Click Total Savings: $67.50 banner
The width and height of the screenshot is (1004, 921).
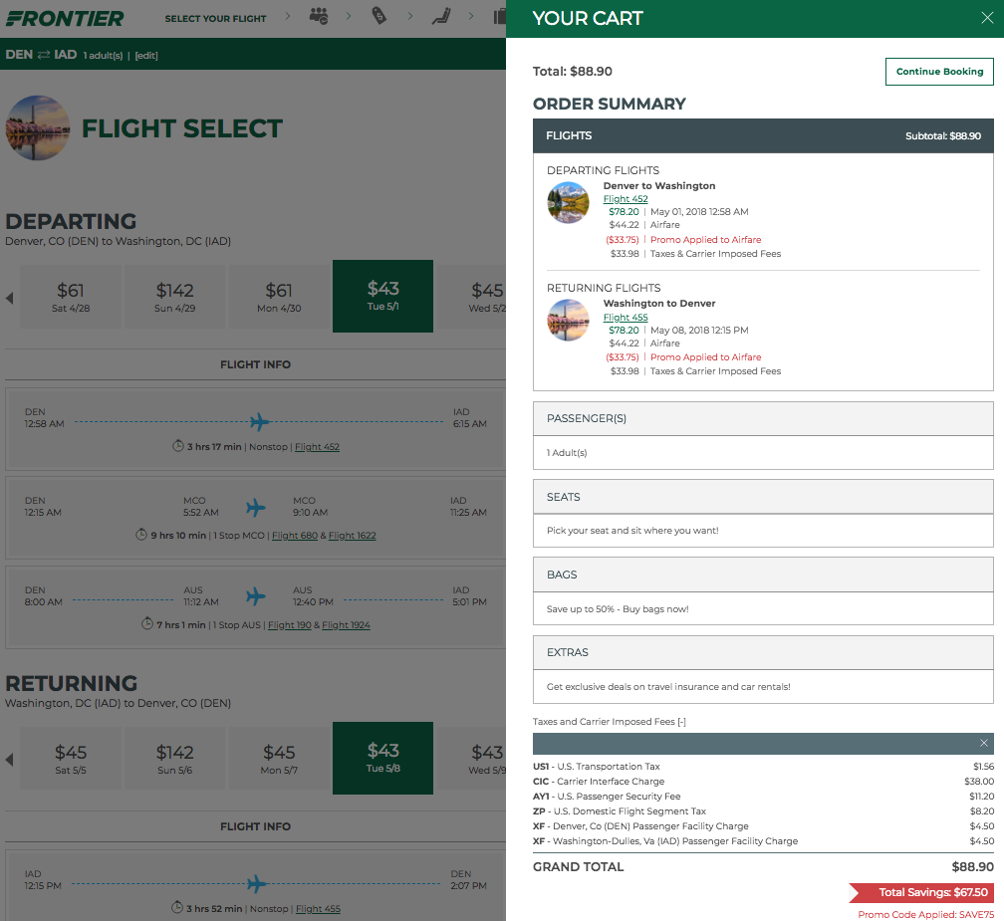coord(920,893)
